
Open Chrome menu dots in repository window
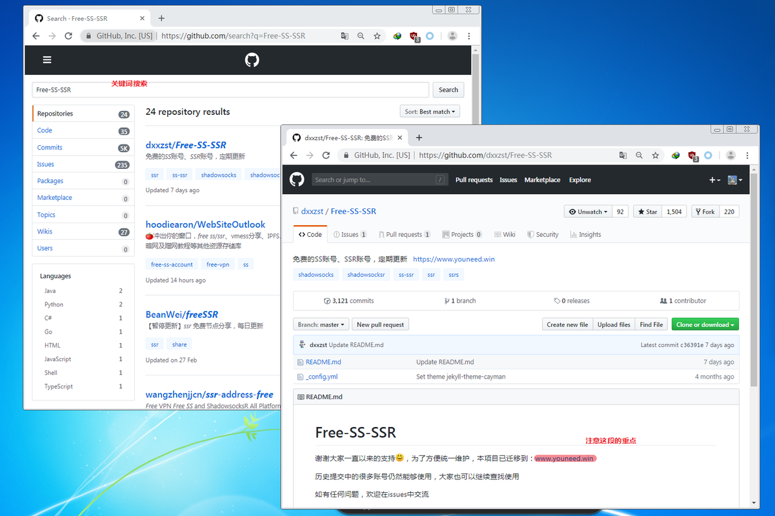(x=747, y=155)
